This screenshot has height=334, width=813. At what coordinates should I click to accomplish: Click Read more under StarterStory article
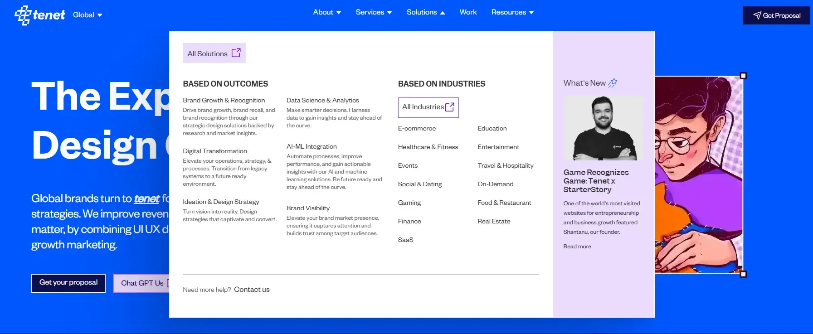(577, 247)
